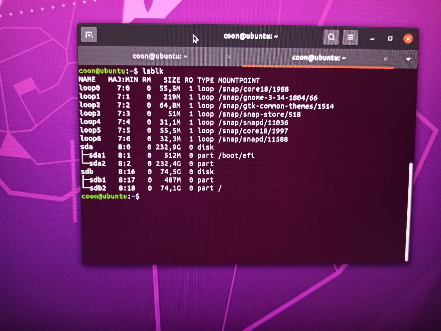Open the hamburger menu

tap(350, 37)
